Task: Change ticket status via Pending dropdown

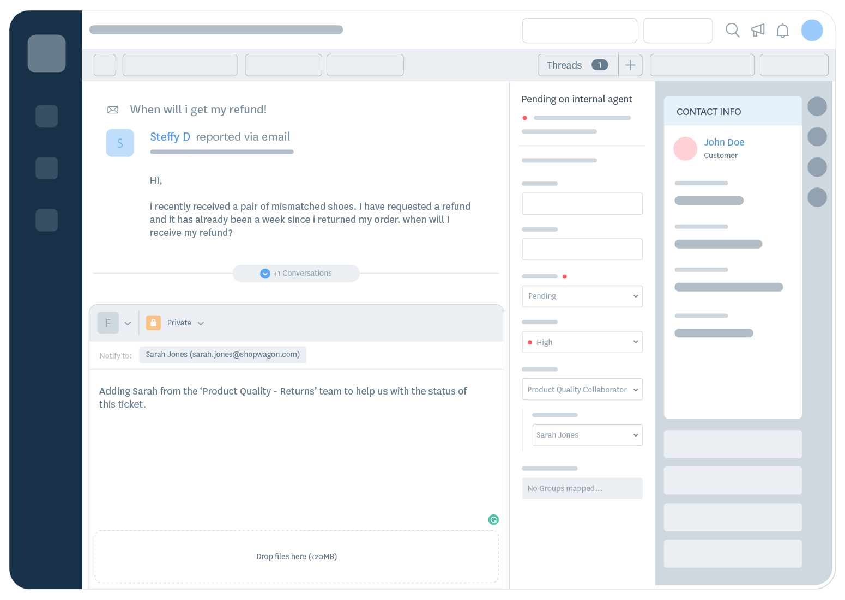Action: (582, 296)
